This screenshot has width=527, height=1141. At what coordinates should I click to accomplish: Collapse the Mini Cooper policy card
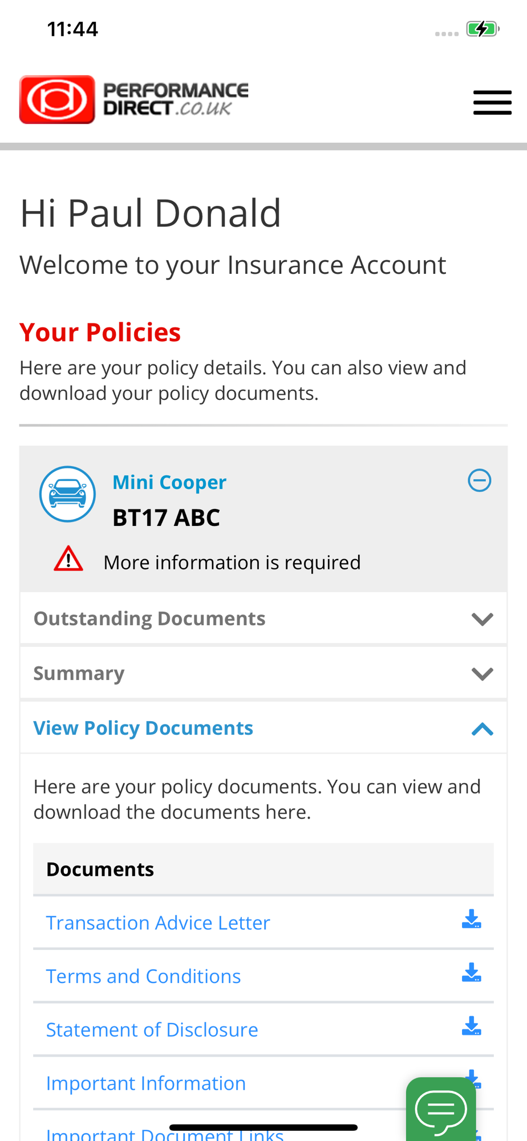pyautogui.click(x=480, y=480)
